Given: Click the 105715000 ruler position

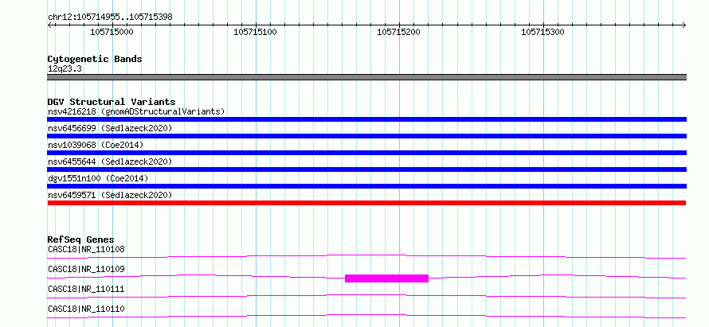Looking at the screenshot, I should [112, 32].
